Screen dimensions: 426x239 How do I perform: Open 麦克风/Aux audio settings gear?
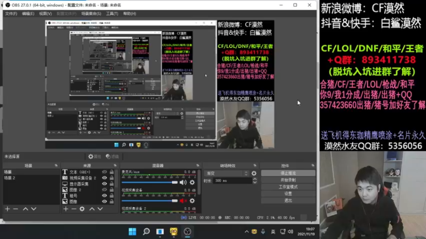tap(192, 182)
